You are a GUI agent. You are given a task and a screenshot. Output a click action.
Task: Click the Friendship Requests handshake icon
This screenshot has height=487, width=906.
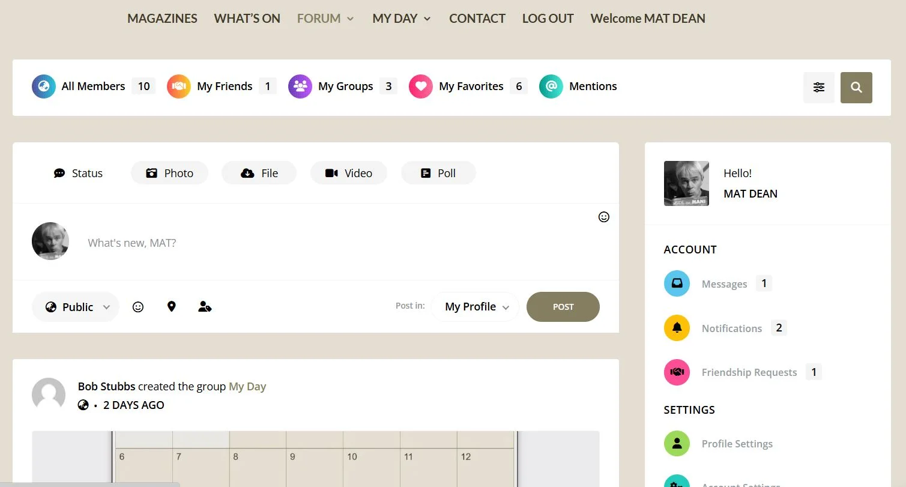(677, 372)
